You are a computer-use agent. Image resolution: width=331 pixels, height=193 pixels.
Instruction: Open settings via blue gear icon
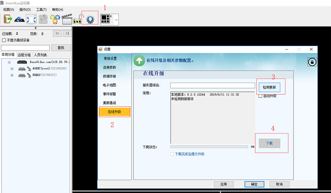tap(90, 19)
